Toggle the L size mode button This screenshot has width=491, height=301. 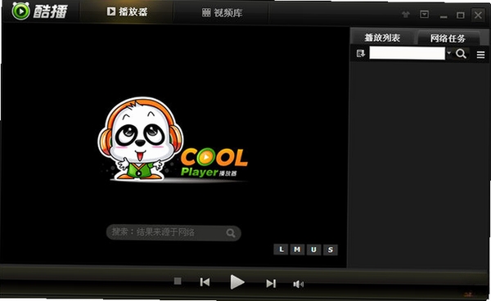click(x=281, y=249)
